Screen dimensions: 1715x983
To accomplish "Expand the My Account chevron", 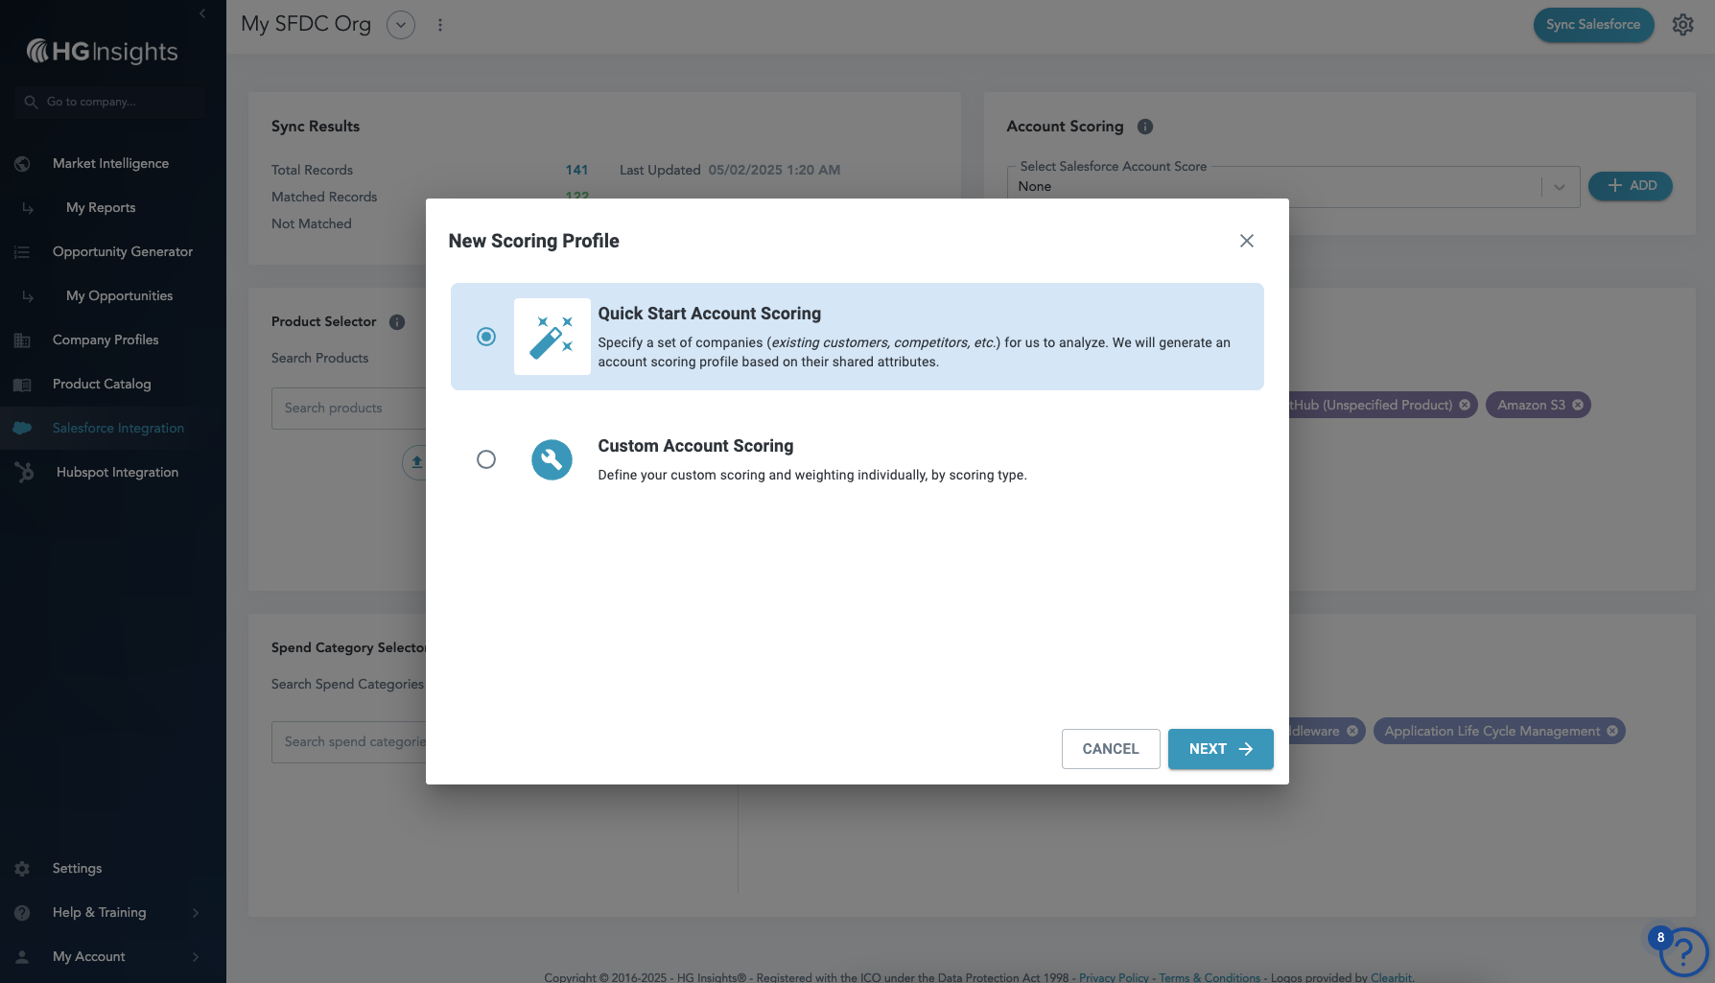I will click(x=196, y=957).
